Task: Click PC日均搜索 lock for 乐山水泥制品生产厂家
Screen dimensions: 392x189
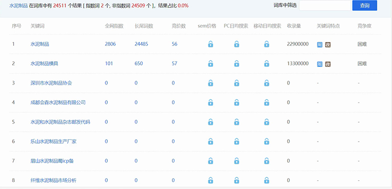Action: (x=237, y=141)
